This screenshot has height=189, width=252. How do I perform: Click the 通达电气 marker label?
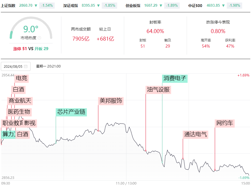pos(195,134)
